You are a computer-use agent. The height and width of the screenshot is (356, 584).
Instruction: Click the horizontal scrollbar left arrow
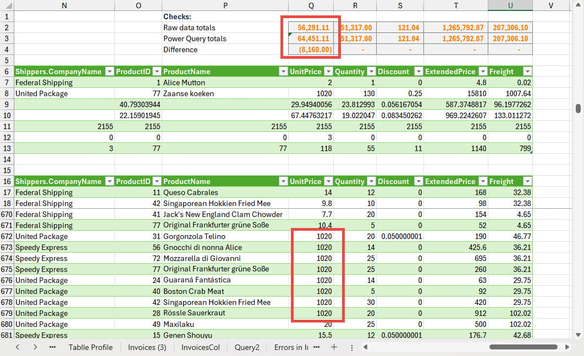[365, 347]
